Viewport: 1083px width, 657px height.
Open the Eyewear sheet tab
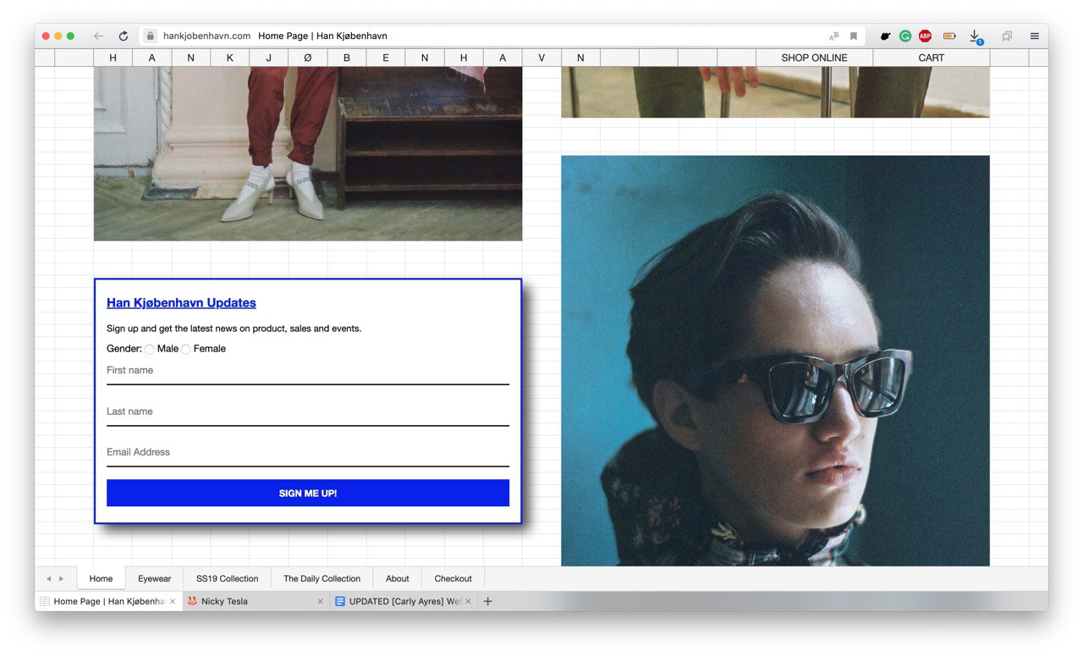154,578
